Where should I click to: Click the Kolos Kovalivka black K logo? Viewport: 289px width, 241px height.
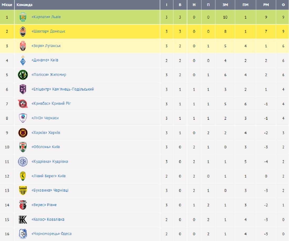coord(23,219)
